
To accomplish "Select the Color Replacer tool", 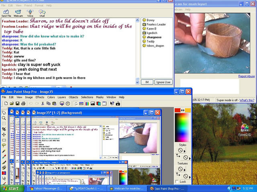I will 4,173.
